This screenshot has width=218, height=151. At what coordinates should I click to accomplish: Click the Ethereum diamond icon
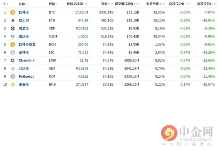click(x=13, y=20)
